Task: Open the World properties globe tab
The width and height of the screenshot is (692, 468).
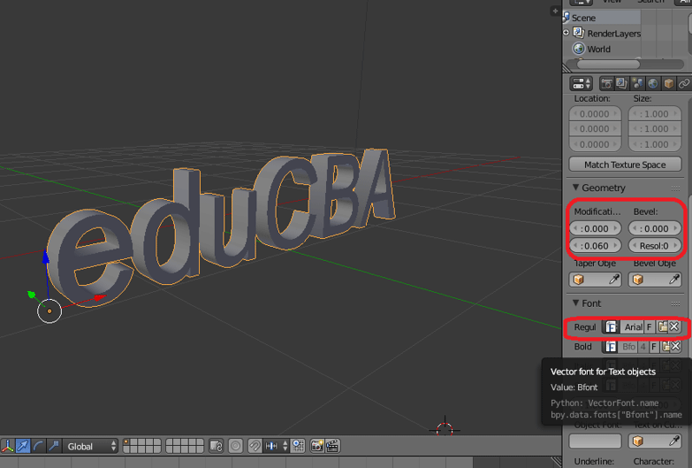Action: point(653,83)
